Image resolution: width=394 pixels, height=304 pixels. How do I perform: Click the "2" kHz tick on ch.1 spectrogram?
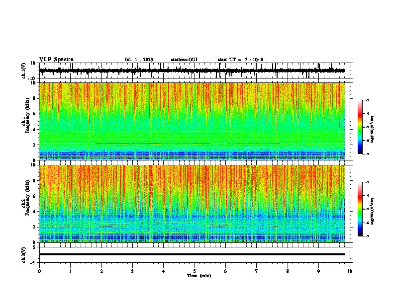34,145
